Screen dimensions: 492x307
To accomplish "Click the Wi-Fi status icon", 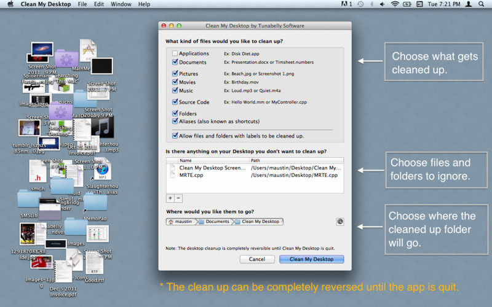I will click(395, 4).
